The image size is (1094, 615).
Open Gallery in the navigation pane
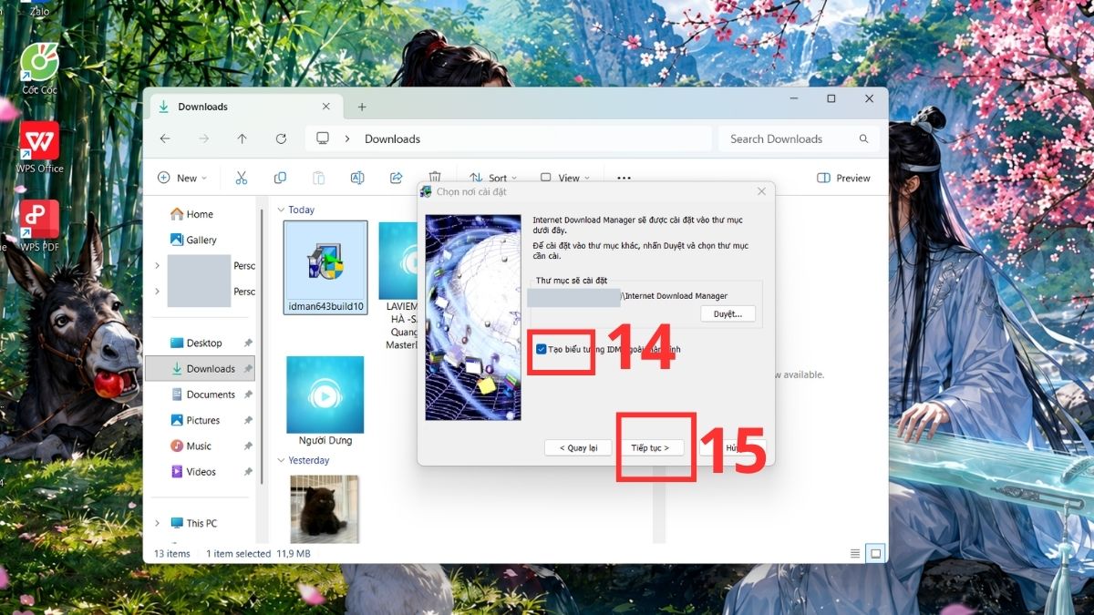(193, 240)
